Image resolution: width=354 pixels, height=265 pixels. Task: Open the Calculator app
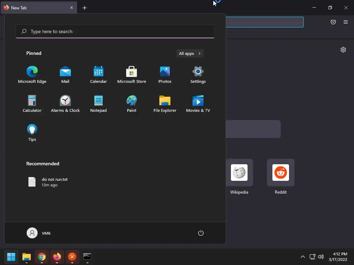coord(32,104)
